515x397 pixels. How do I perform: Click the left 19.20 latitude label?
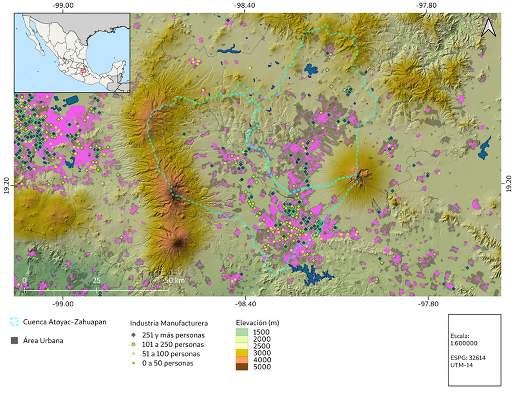coord(6,185)
